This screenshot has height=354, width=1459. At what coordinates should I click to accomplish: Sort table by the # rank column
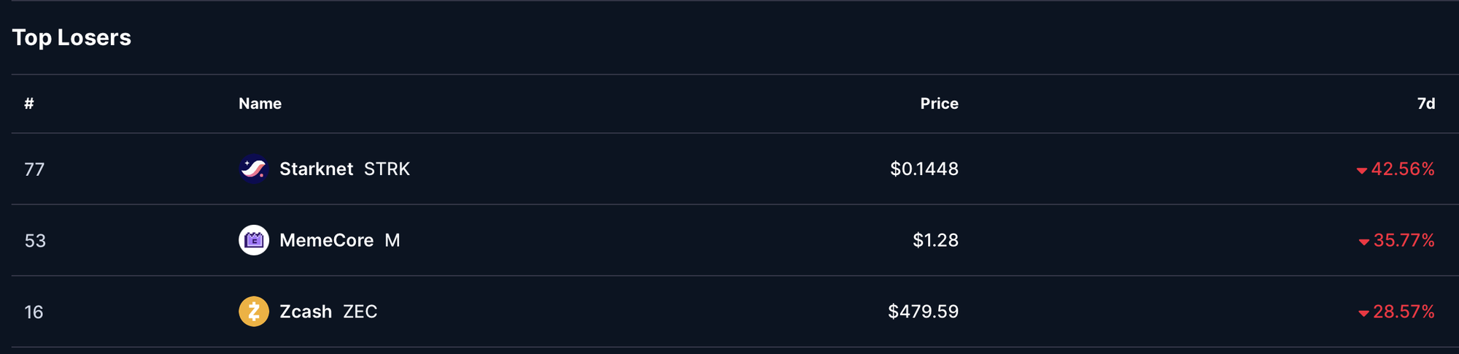coord(29,104)
